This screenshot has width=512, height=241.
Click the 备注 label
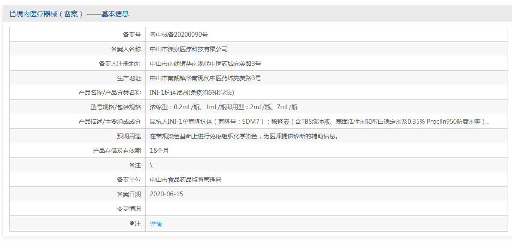point(135,165)
